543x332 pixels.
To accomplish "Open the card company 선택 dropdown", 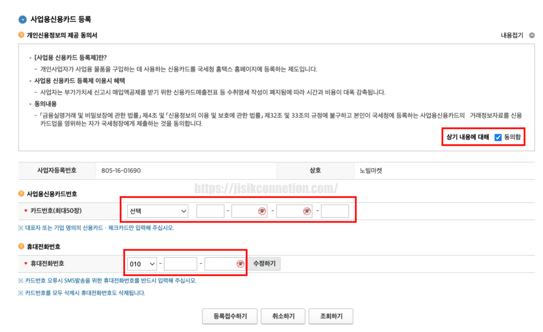I will 157,211.
